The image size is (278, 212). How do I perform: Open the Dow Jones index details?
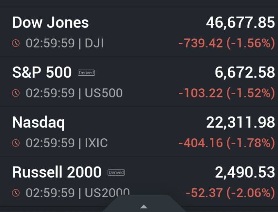coord(139,32)
